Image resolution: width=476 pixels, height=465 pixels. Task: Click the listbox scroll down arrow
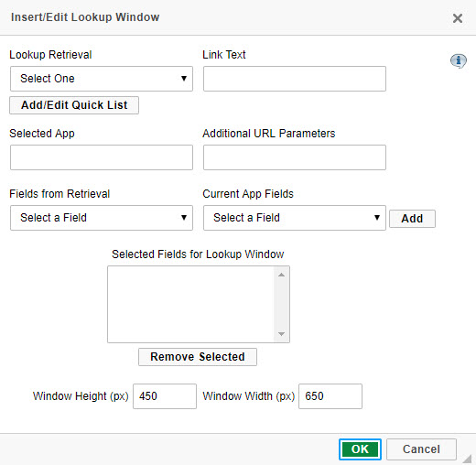281,334
